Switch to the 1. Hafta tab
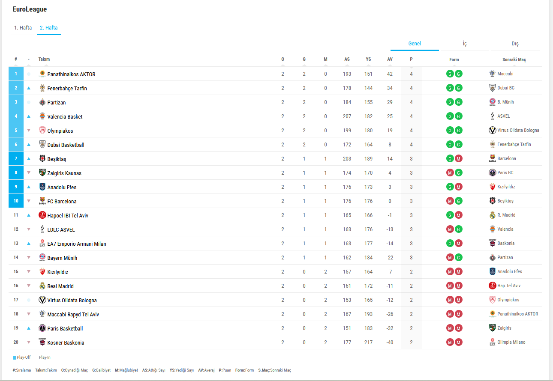 coord(23,28)
